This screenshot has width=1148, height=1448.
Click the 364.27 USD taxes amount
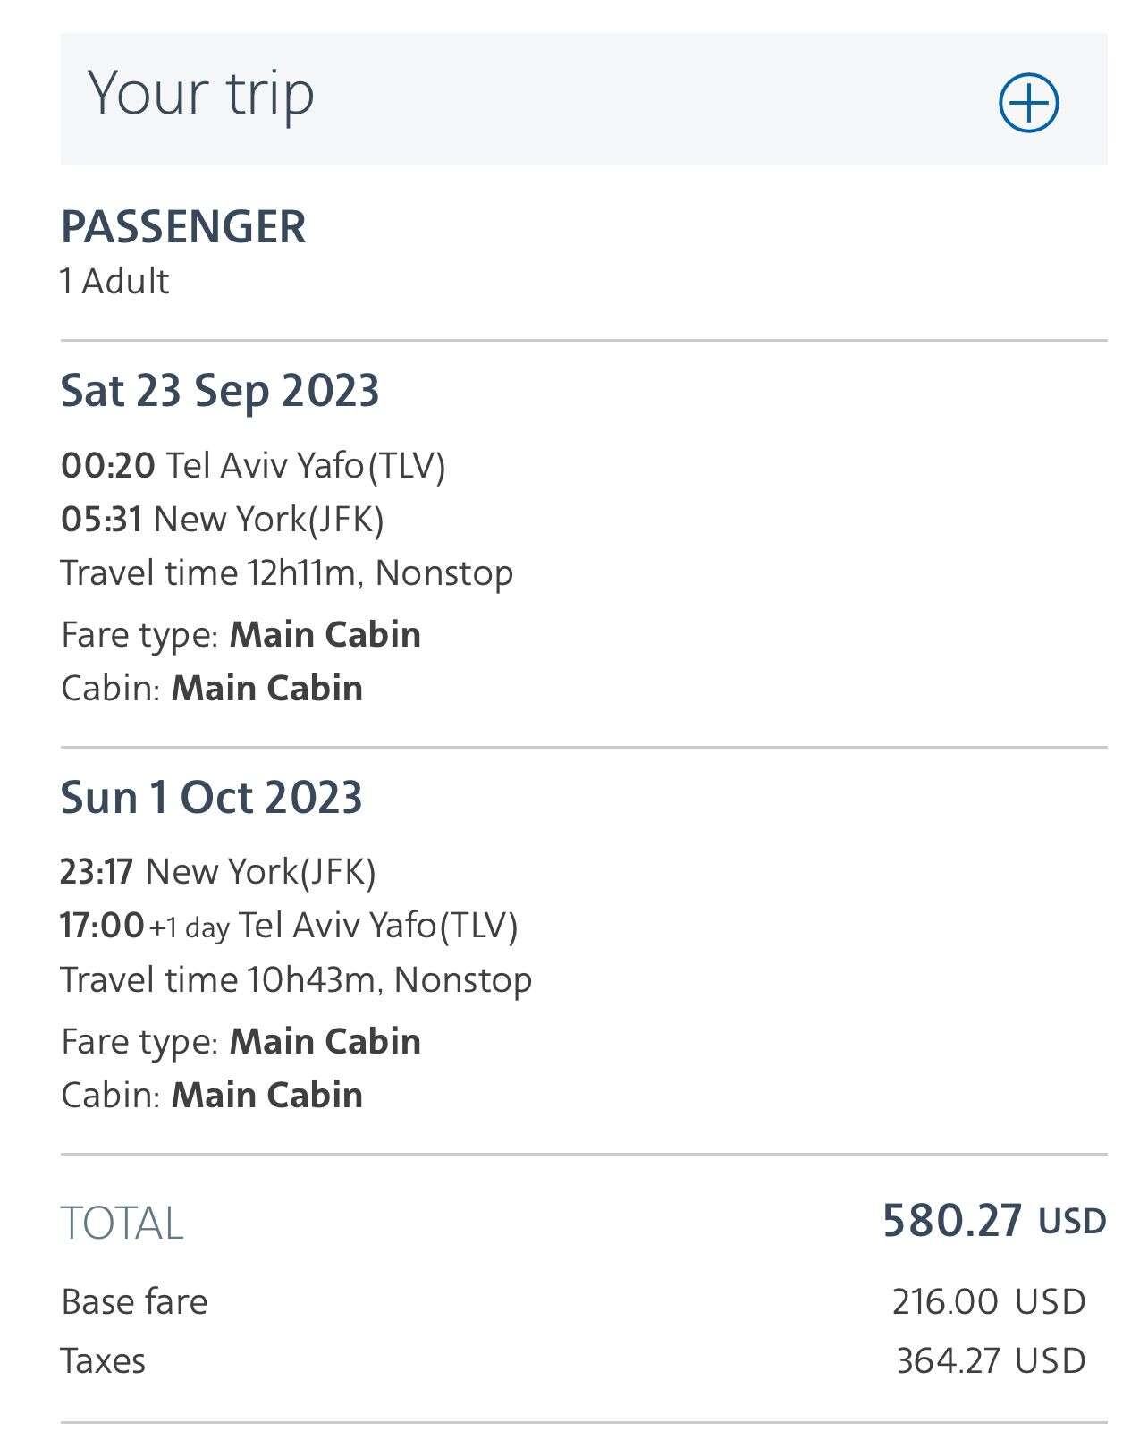pos(990,1361)
